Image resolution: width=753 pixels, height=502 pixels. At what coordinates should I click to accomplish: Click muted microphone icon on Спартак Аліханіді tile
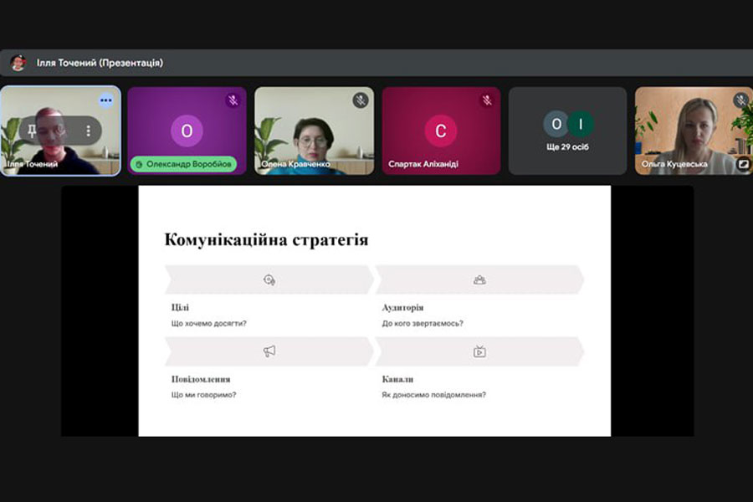(x=487, y=100)
